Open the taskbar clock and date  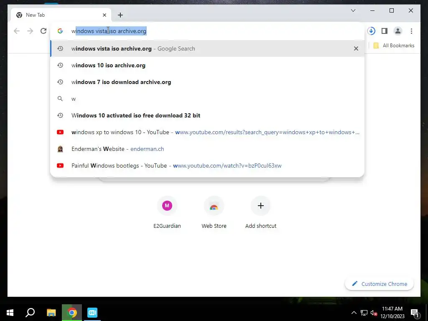(x=392, y=313)
